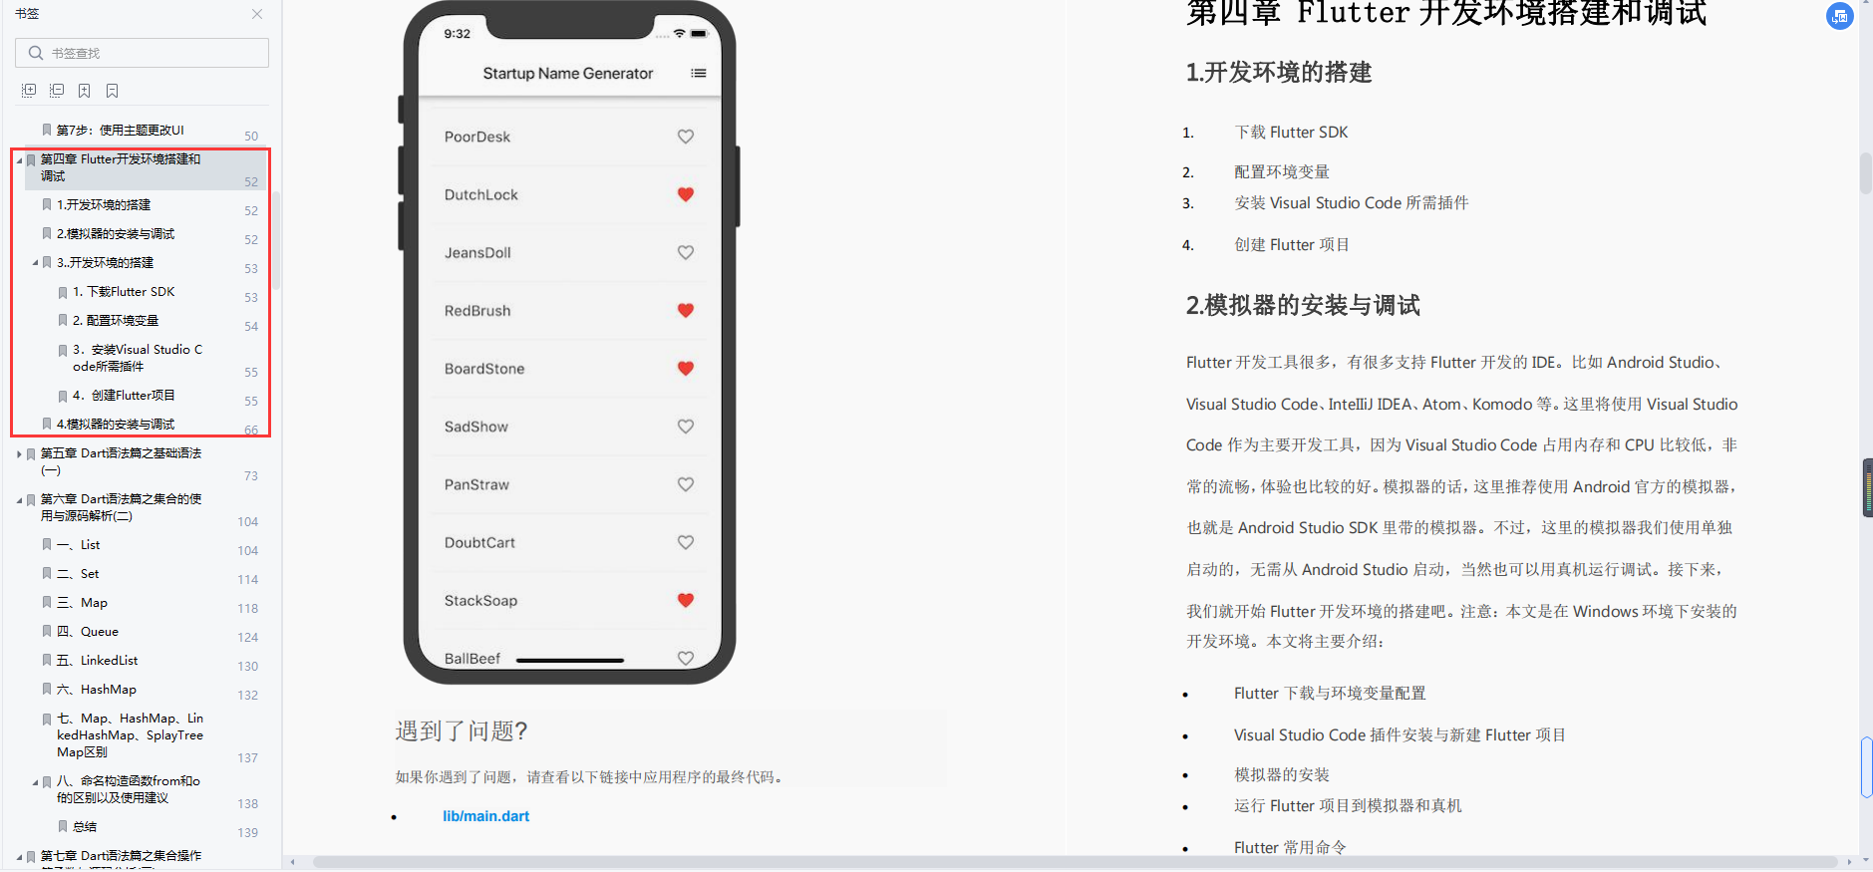Collapse the 第七章 Dart语法篇之集合操作 bookmark
The image size is (1873, 872).
pyautogui.click(x=19, y=856)
